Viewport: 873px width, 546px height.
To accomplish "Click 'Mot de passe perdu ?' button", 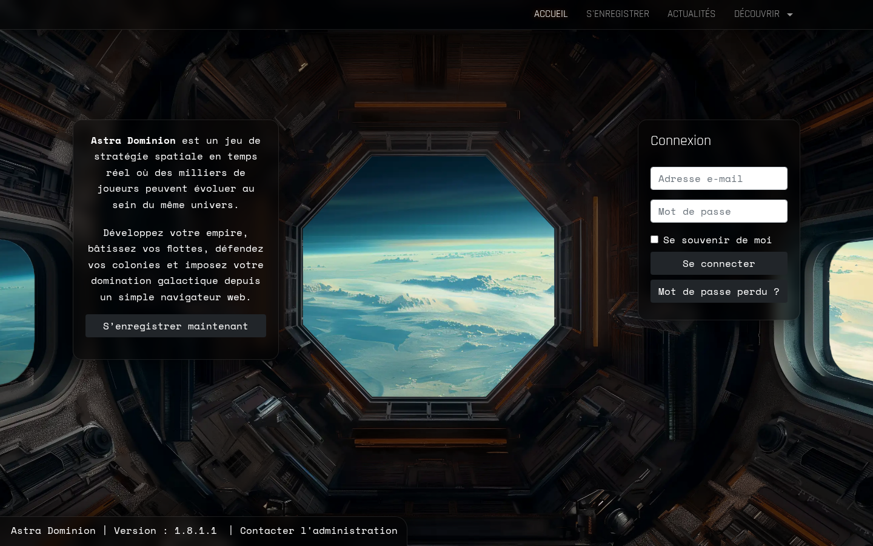I will click(718, 291).
